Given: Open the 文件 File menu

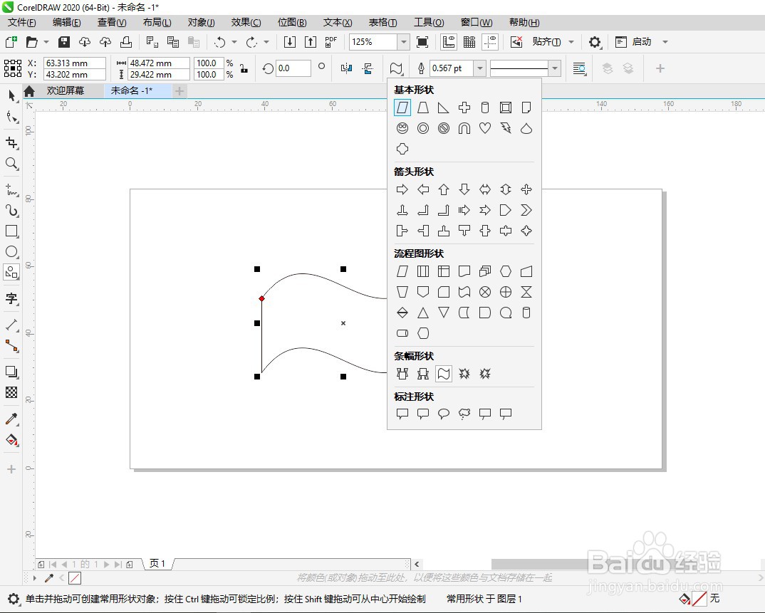Looking at the screenshot, I should point(22,23).
